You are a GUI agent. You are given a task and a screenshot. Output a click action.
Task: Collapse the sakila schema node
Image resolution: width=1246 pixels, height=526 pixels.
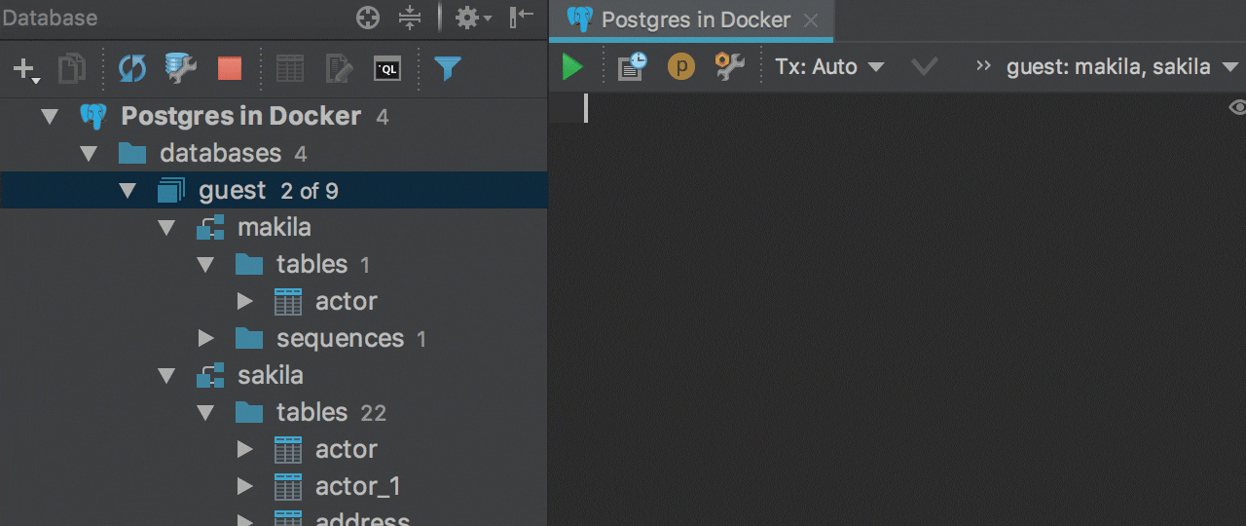166,376
